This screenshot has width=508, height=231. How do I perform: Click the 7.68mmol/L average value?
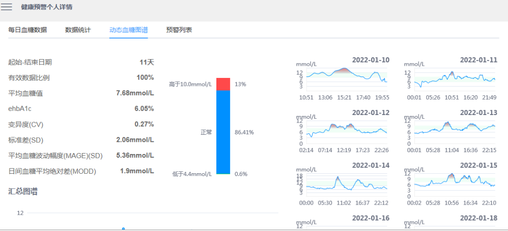[135, 93]
